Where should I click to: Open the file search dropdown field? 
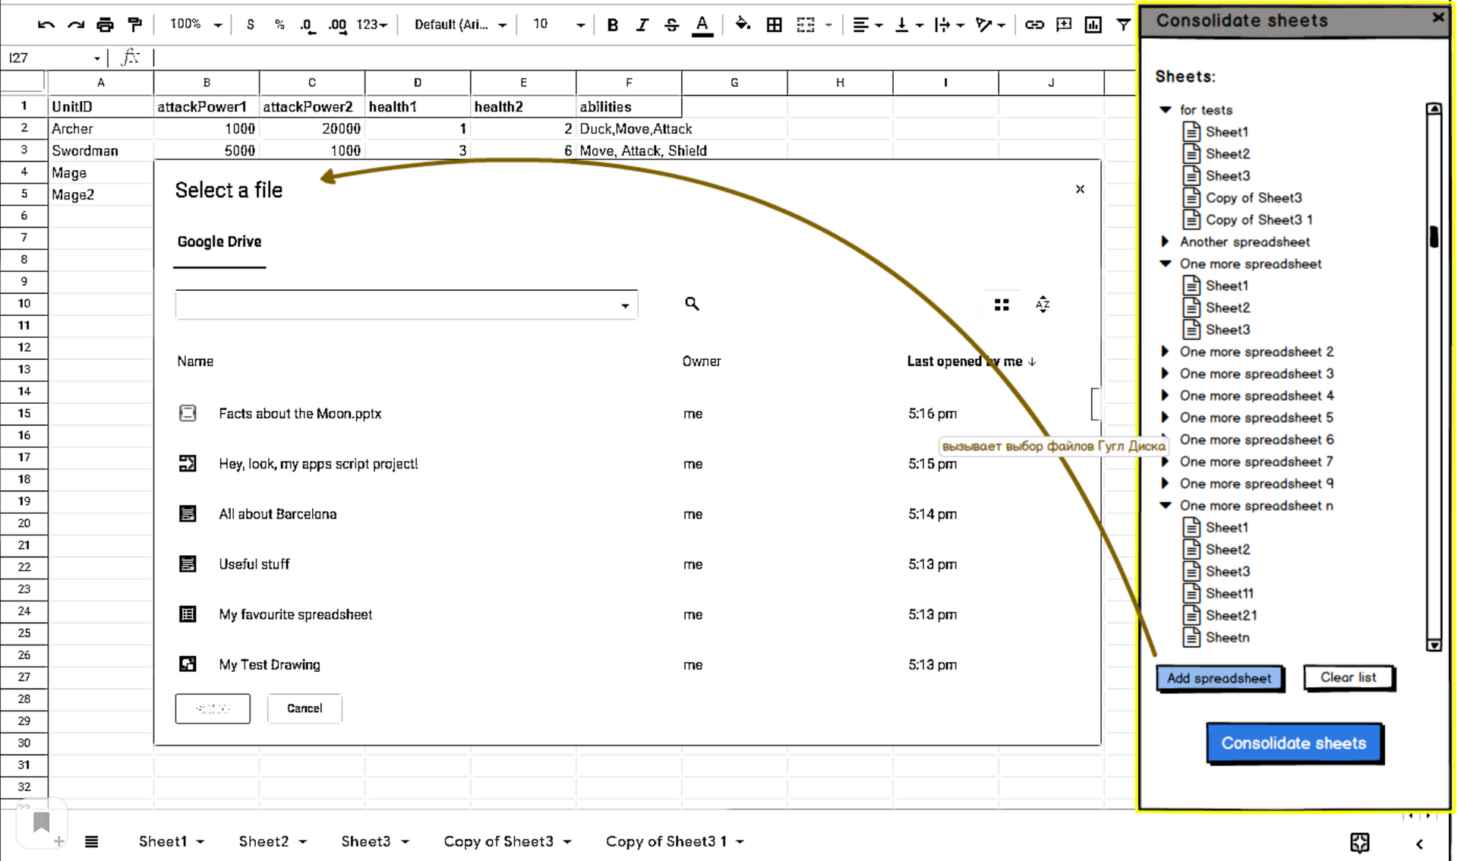[406, 305]
